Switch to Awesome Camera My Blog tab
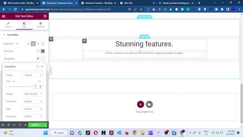 click(x=99, y=3)
